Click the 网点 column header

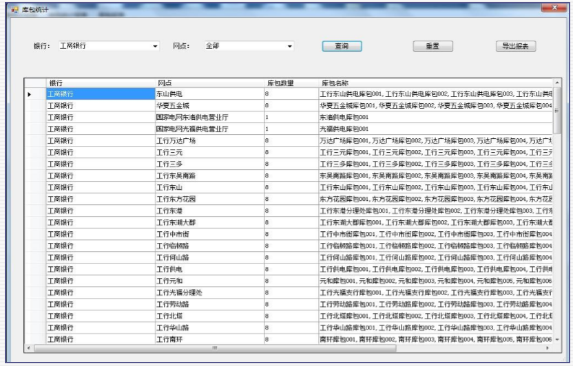point(210,83)
